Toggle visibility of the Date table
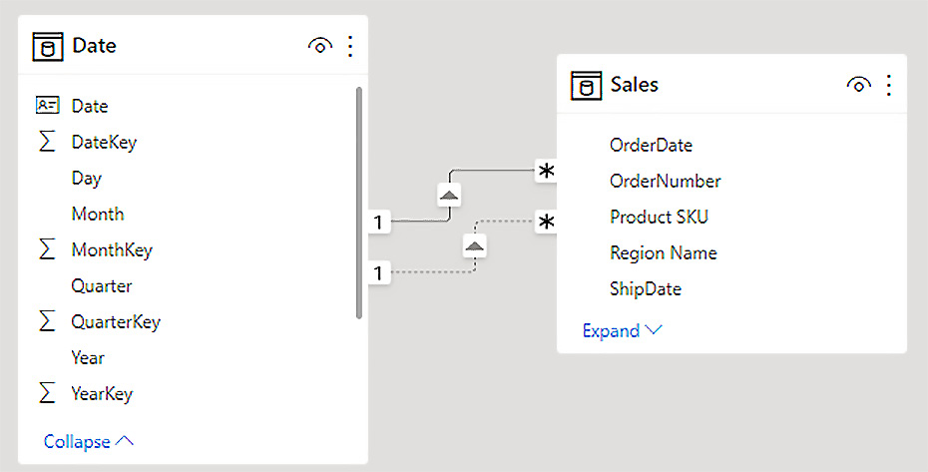The image size is (928, 472). pyautogui.click(x=320, y=46)
